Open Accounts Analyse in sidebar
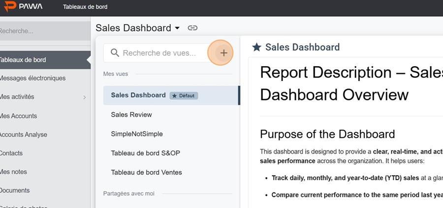 click(23, 134)
